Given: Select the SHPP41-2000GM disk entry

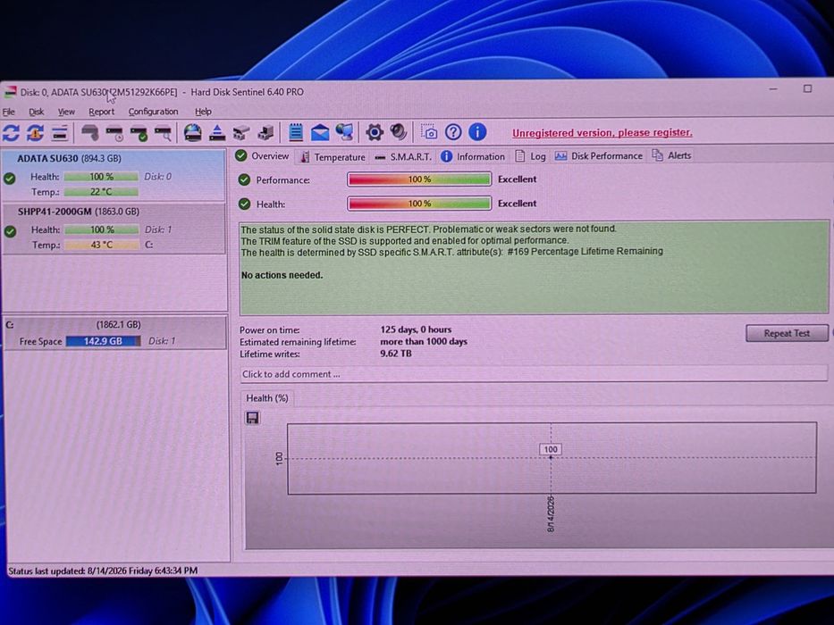Looking at the screenshot, I should pyautogui.click(x=114, y=229).
